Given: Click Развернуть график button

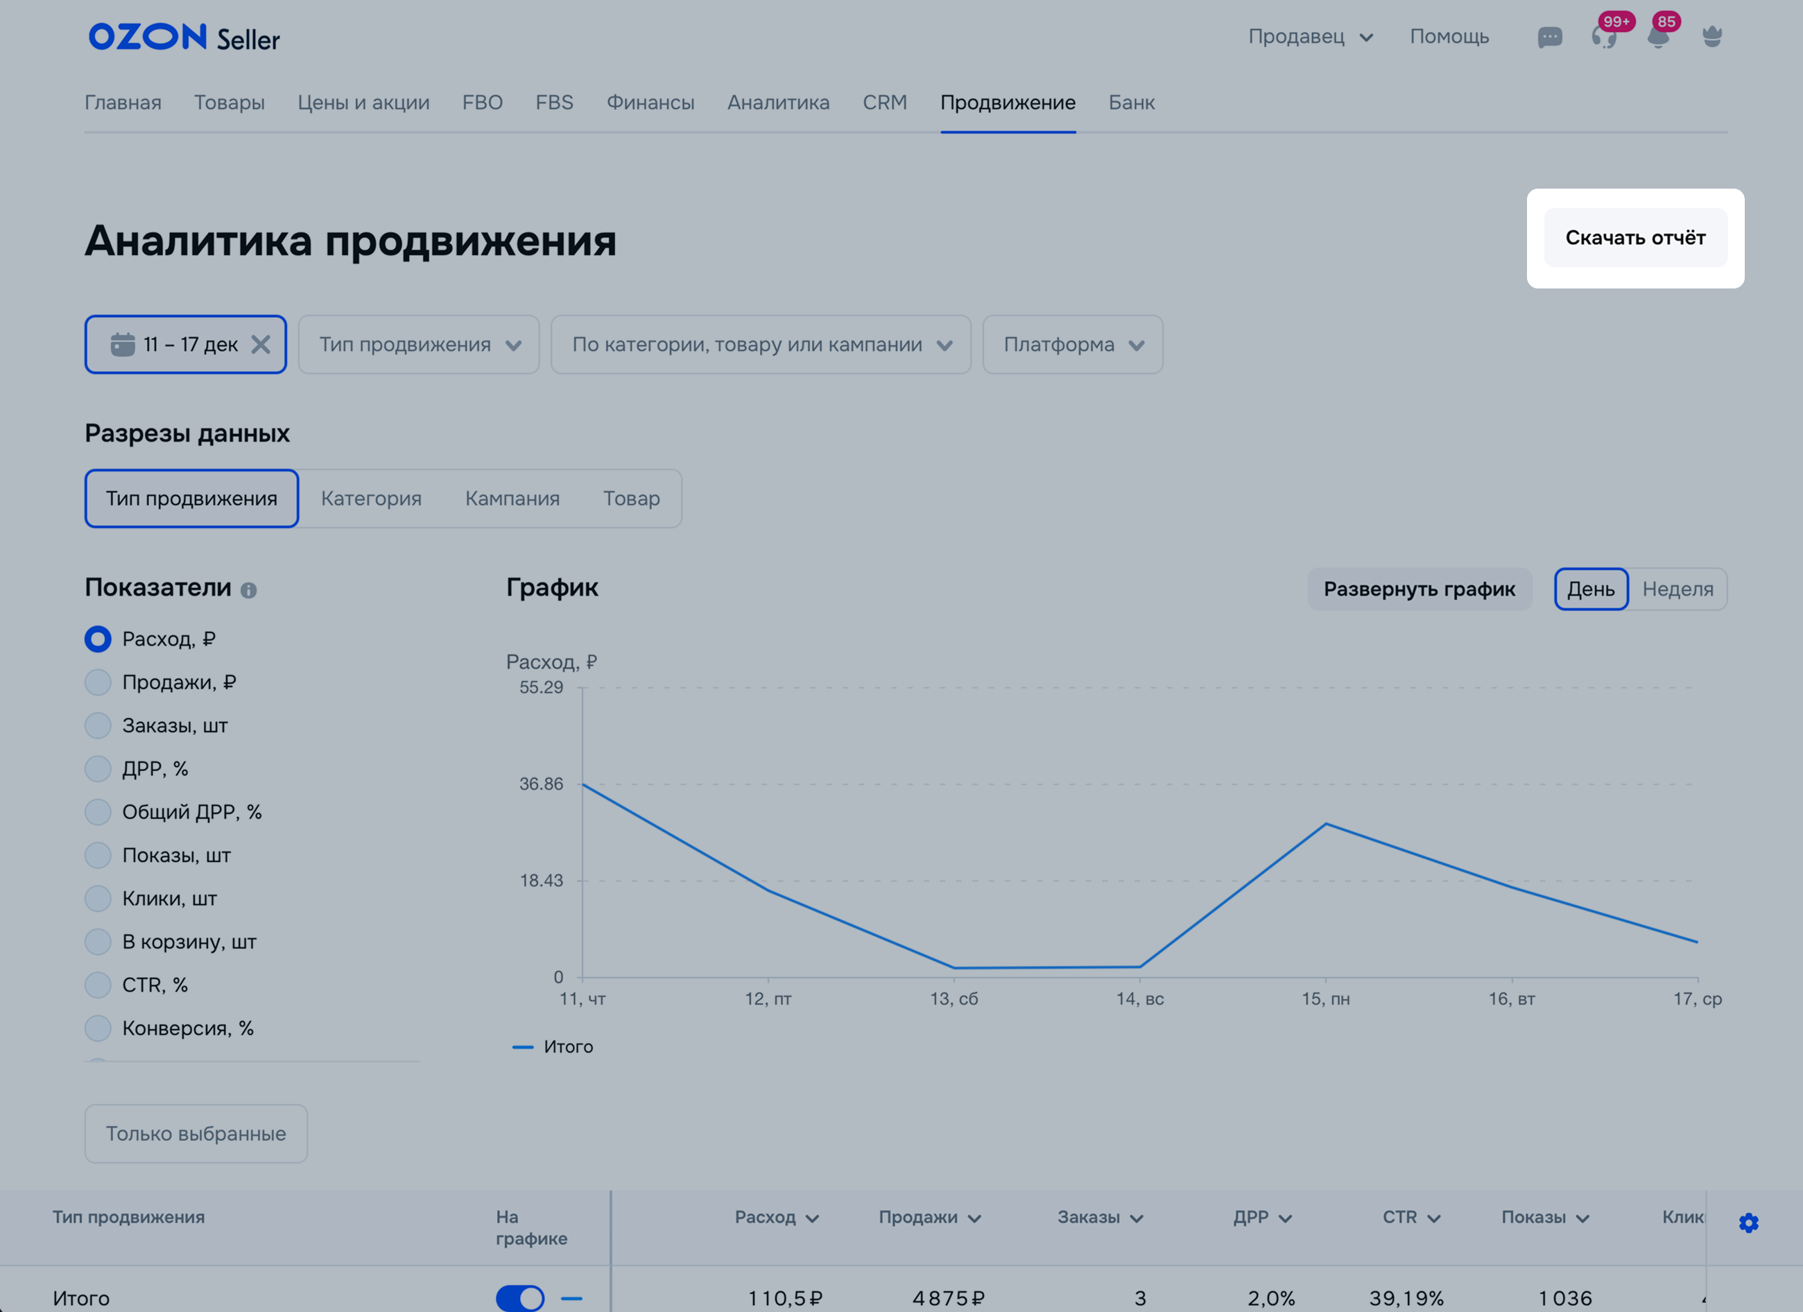Looking at the screenshot, I should coord(1419,589).
